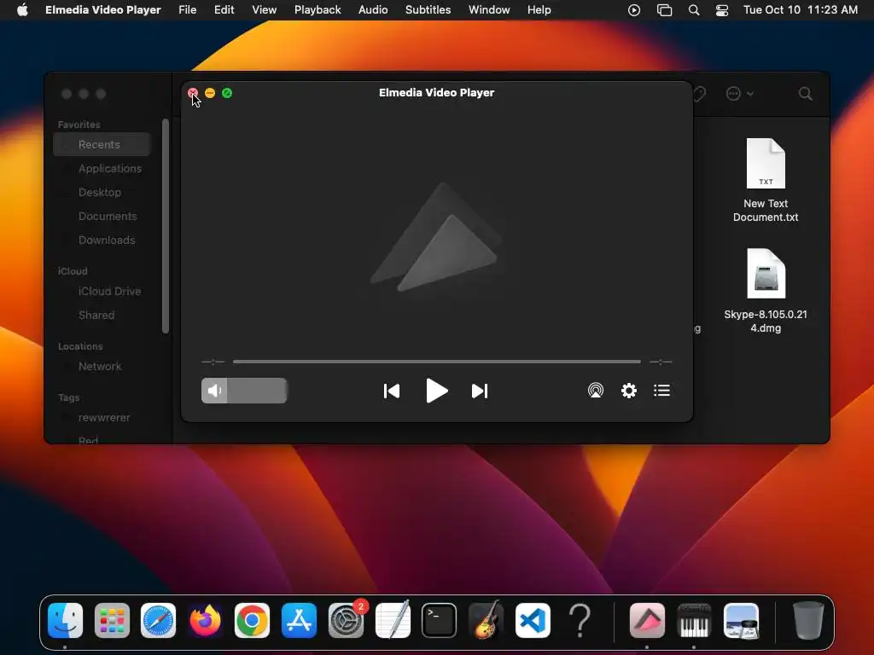Select New Text Document.txt file
The width and height of the screenshot is (874, 655).
tap(766, 180)
